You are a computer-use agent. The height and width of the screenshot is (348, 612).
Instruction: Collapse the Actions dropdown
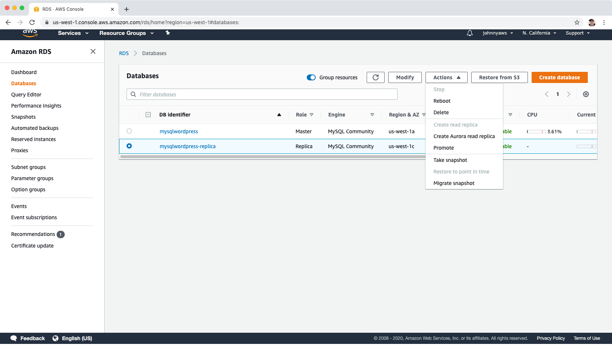(446, 77)
